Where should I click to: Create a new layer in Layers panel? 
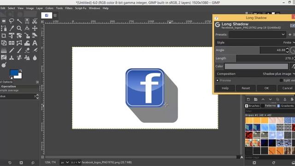click(x=248, y=100)
